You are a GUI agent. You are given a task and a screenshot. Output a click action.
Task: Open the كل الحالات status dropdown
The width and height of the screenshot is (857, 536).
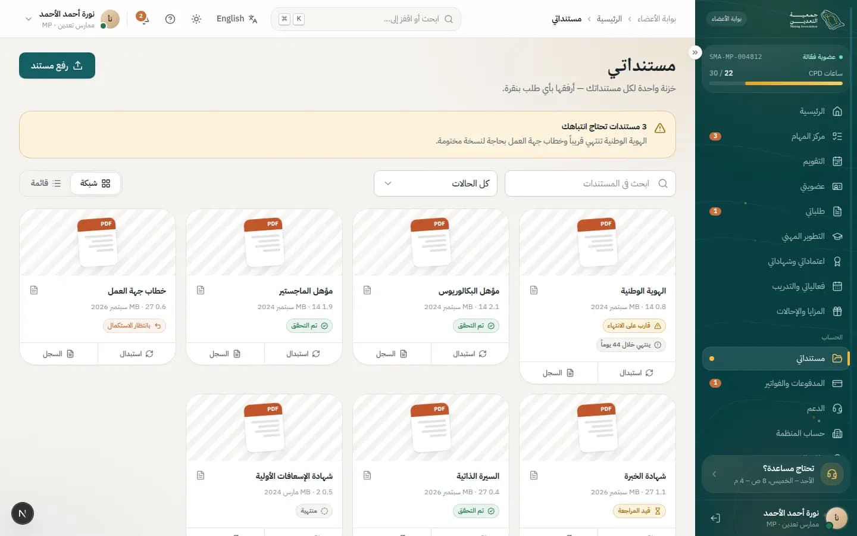point(436,183)
